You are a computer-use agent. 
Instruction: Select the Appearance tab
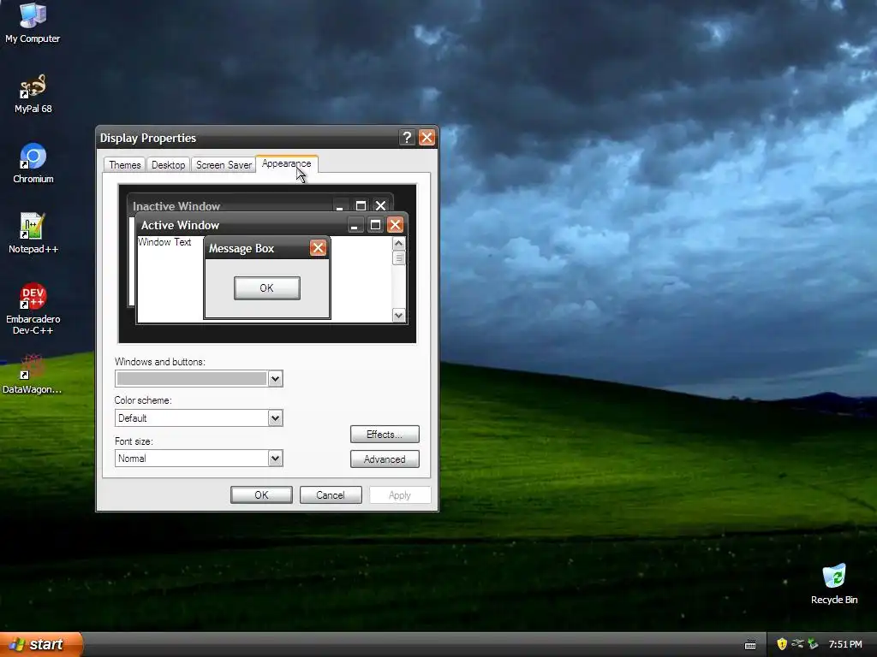(286, 163)
